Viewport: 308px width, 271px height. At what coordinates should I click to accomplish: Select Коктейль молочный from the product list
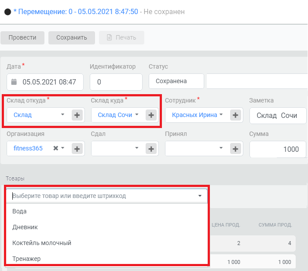click(x=107, y=243)
